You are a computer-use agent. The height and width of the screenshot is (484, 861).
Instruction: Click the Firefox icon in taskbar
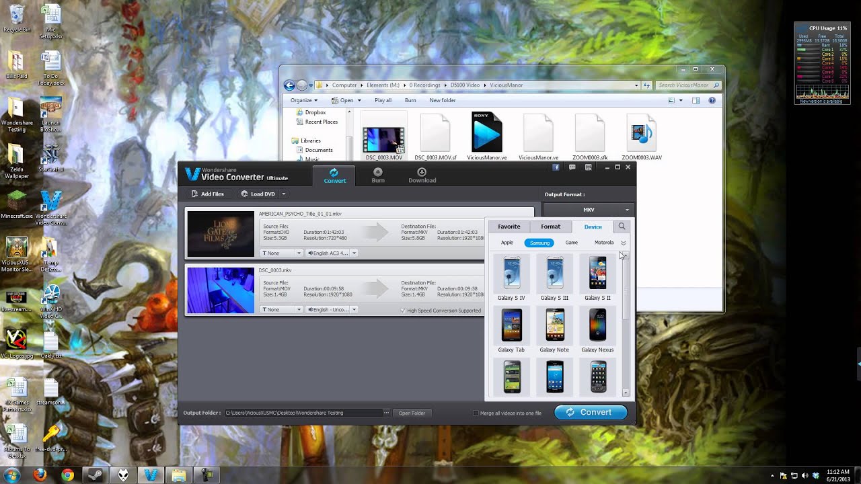40,475
